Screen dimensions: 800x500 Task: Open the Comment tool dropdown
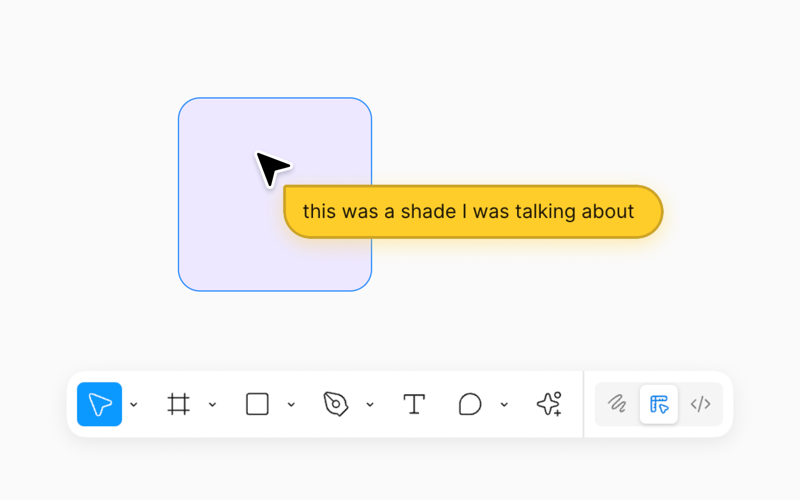(504, 404)
